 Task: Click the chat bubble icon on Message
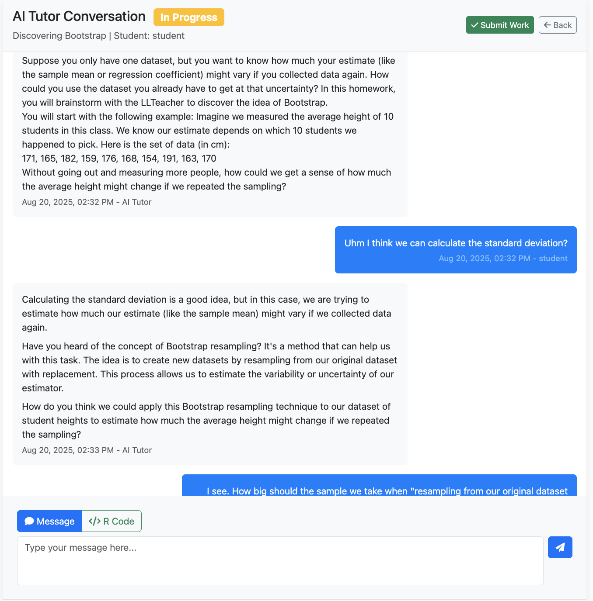pos(29,521)
